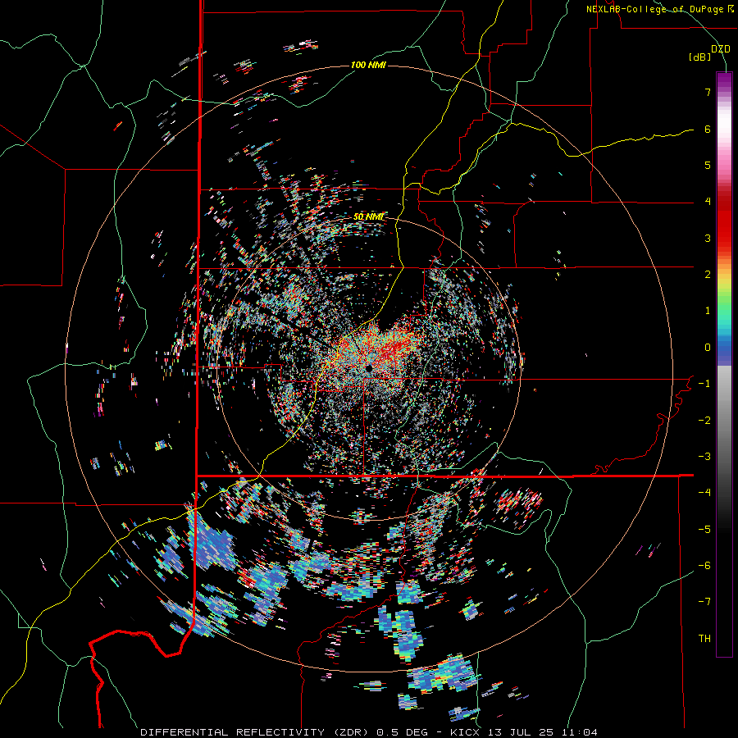Select the -1 dB tick label
The width and height of the screenshot is (738, 738).
(x=704, y=384)
